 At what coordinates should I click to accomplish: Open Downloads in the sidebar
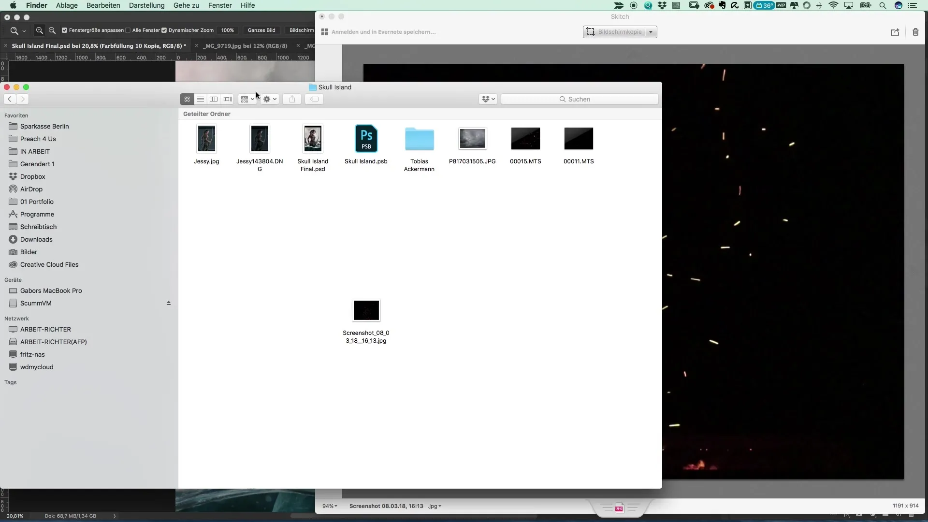click(x=36, y=239)
